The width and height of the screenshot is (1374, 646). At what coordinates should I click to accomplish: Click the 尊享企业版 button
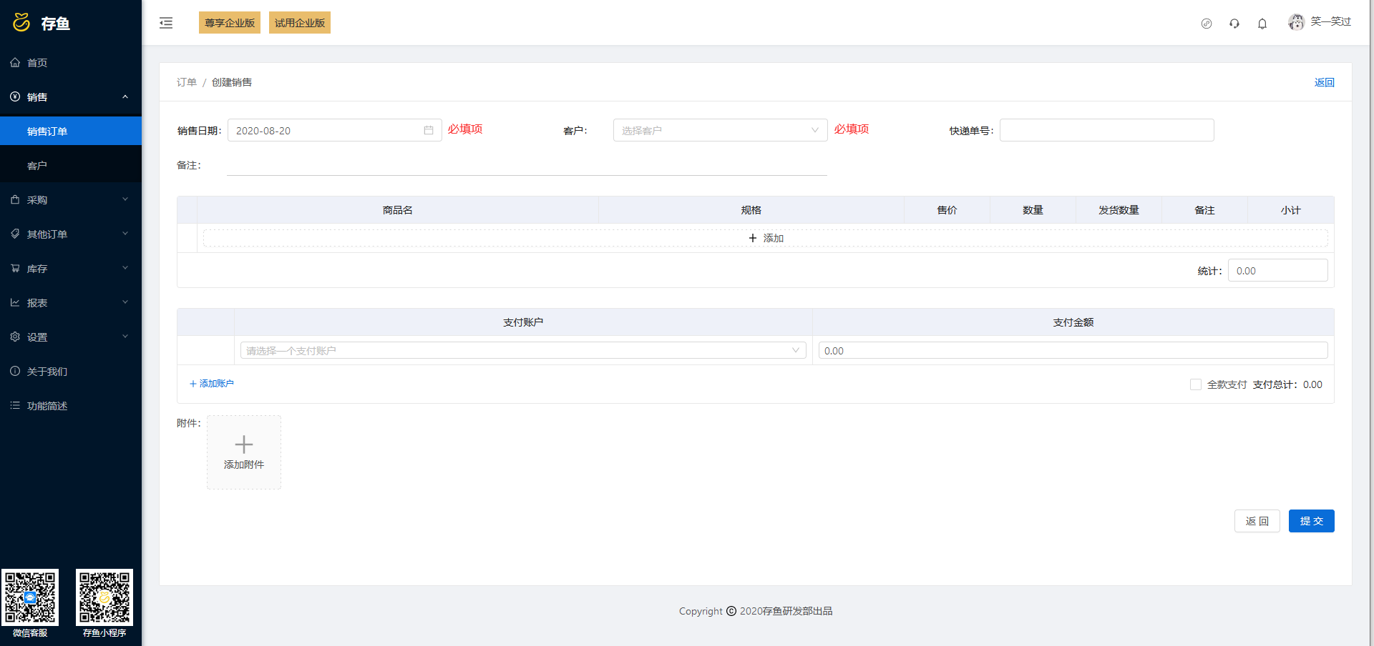(x=230, y=23)
